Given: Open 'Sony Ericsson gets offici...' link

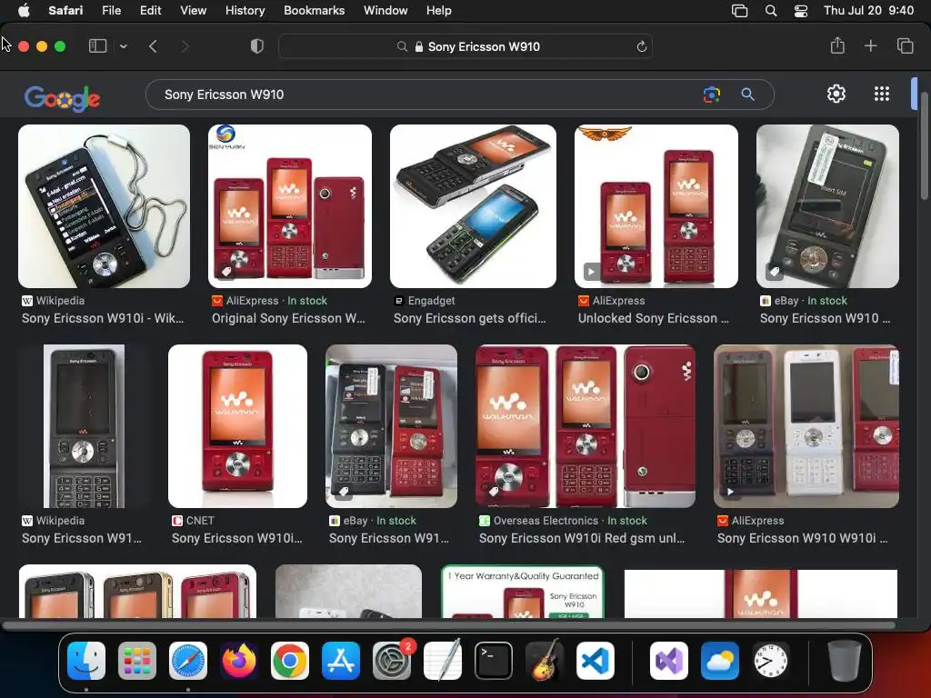Looking at the screenshot, I should point(470,318).
